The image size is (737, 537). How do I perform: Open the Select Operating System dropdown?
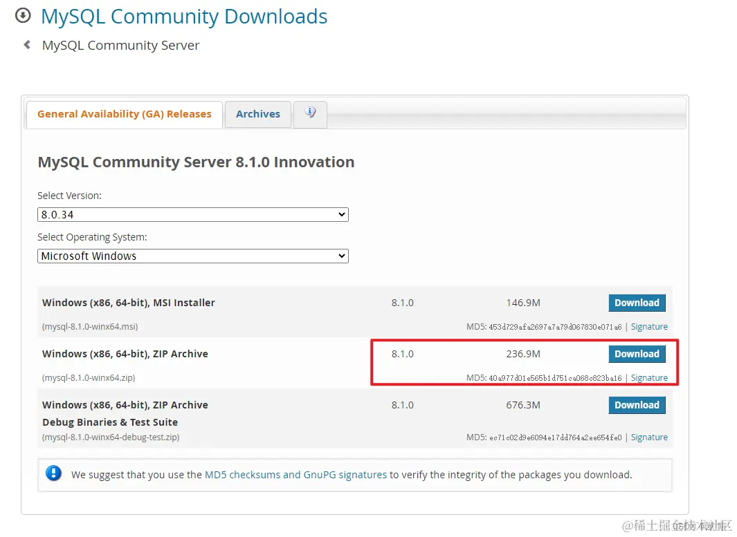click(x=192, y=256)
